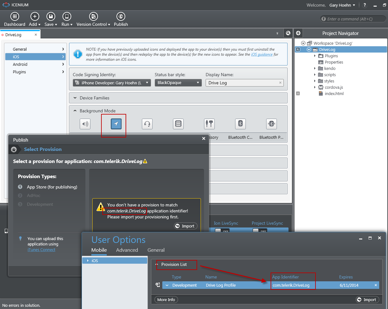Click the cordova.js file icon

point(321,87)
